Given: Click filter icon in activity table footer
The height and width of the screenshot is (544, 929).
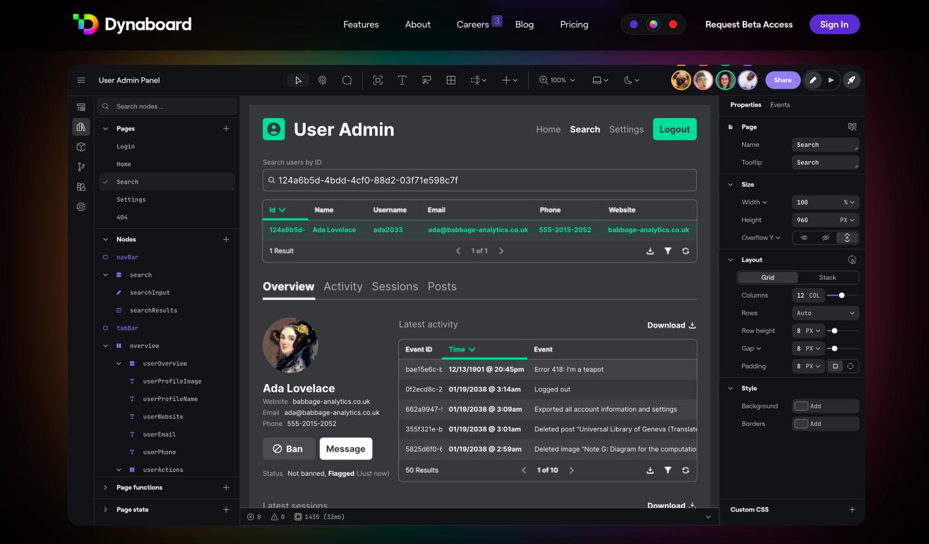Looking at the screenshot, I should [x=668, y=470].
